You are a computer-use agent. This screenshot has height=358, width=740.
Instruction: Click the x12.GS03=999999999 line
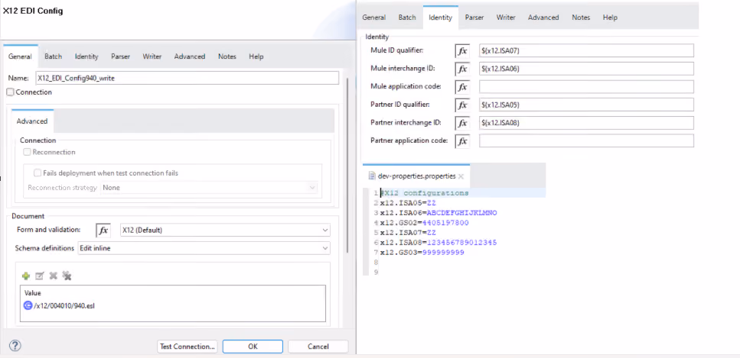(422, 253)
